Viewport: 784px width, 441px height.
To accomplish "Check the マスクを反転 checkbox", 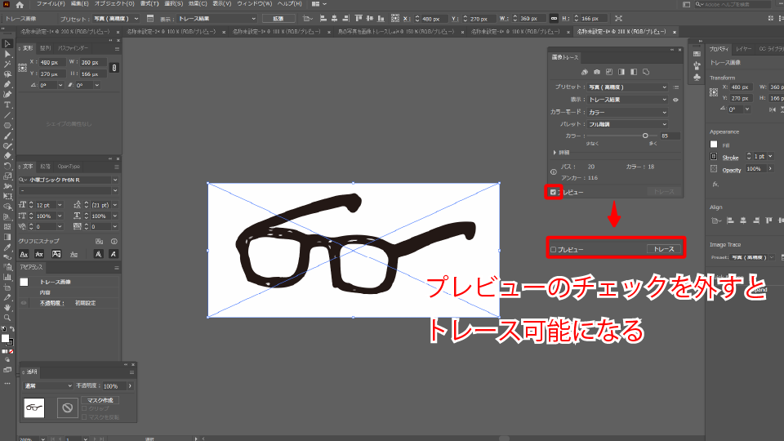I will point(84,417).
